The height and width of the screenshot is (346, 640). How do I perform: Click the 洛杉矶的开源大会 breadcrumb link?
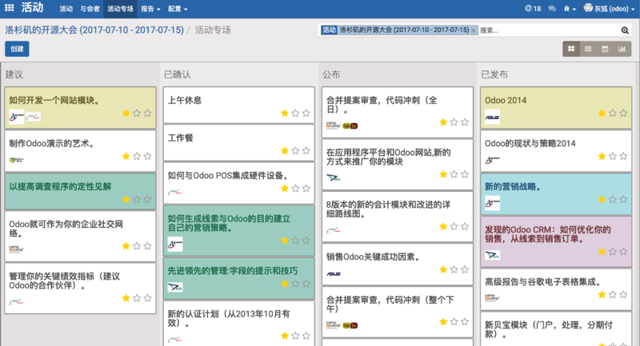94,30
